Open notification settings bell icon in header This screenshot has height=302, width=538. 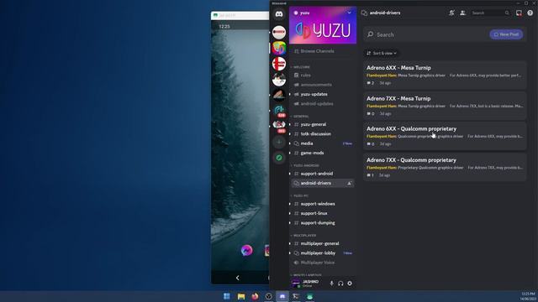452,13
